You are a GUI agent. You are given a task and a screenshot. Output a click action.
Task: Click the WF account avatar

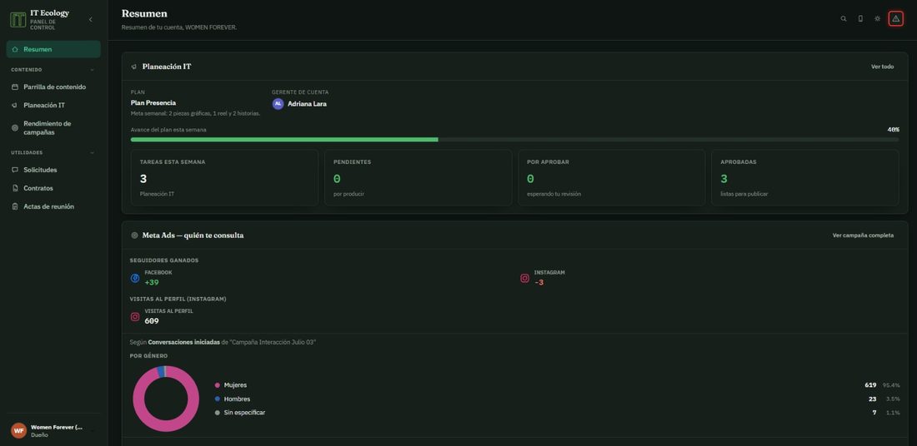coord(18,431)
